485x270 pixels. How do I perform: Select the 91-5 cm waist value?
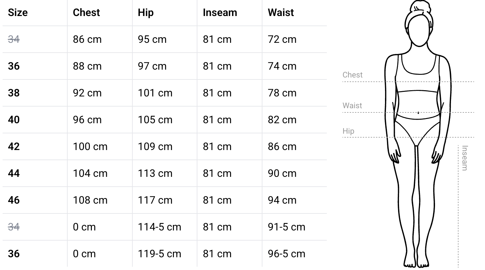pos(286,227)
